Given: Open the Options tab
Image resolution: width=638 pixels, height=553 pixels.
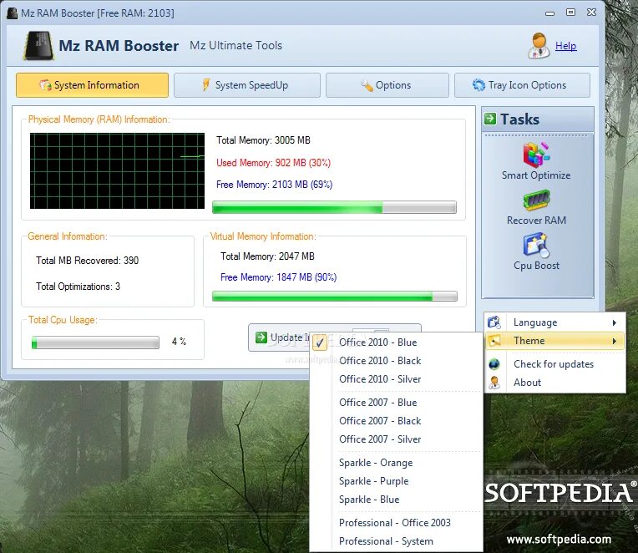Looking at the screenshot, I should 387,85.
